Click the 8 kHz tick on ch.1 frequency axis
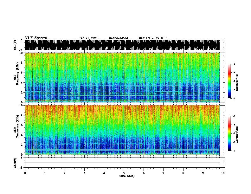251x194 pixels. pyautogui.click(x=22, y=63)
